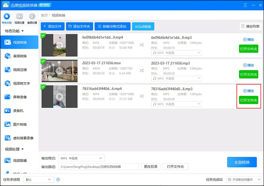Click shuffle icon for 78316add3f440d...6.mp4 row
This screenshot has width=264, height=186.
pyautogui.click(x=142, y=96)
